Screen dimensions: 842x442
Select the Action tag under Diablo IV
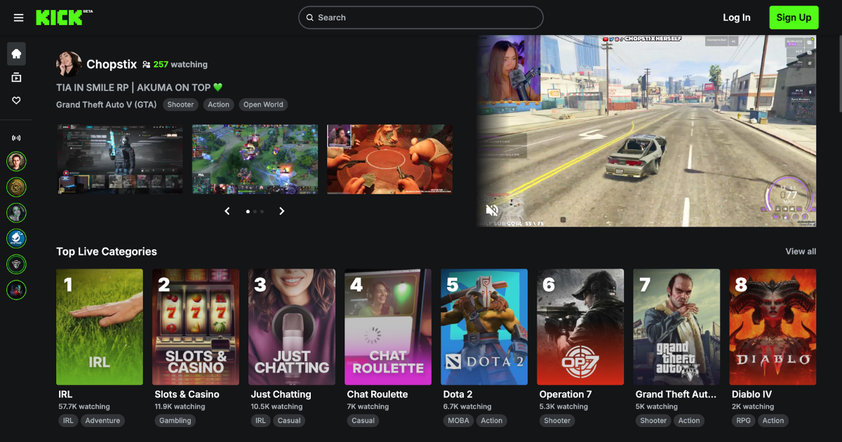click(773, 421)
